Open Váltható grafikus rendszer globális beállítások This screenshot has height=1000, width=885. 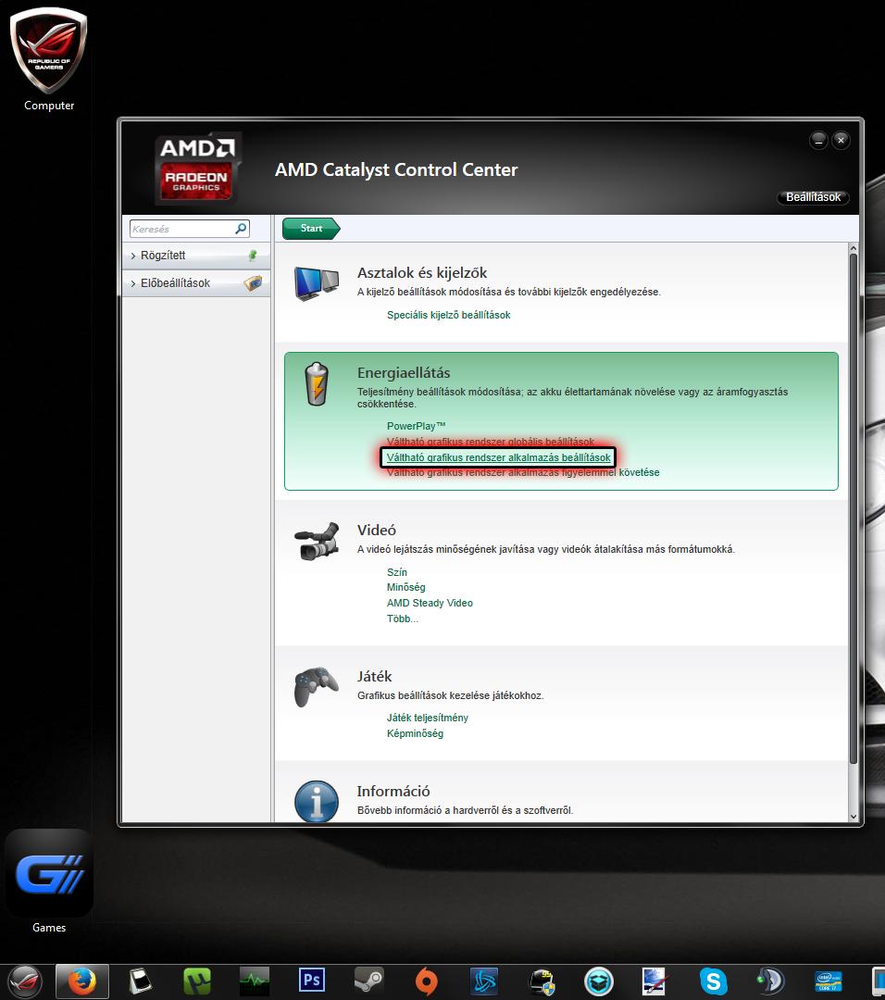click(491, 442)
